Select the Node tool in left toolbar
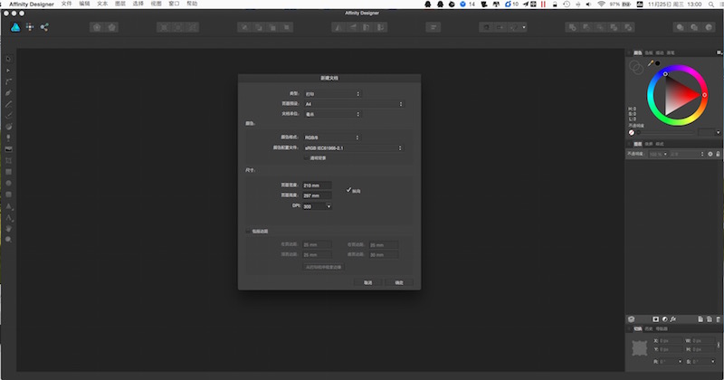Viewport: 724px width, 380px height. 8,70
